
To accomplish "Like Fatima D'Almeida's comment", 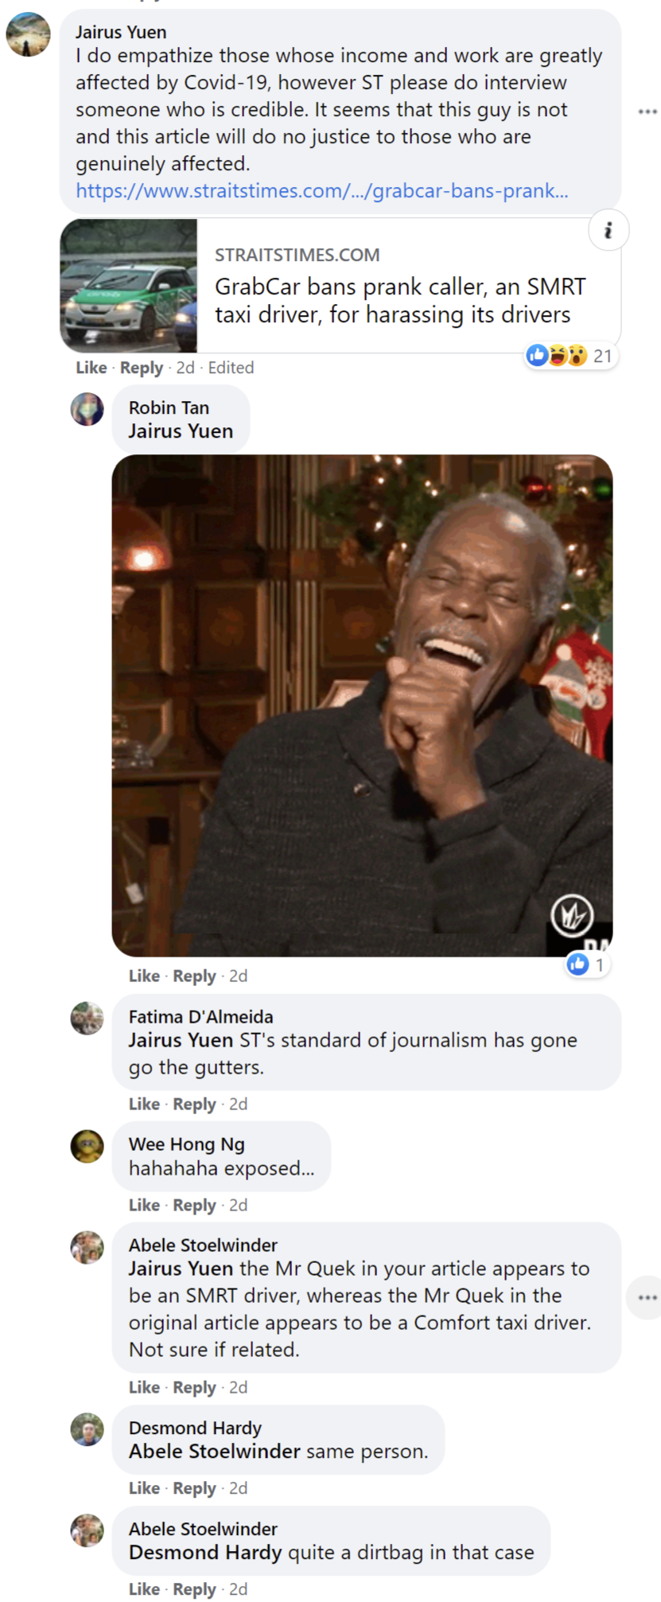I will pyautogui.click(x=144, y=1104).
